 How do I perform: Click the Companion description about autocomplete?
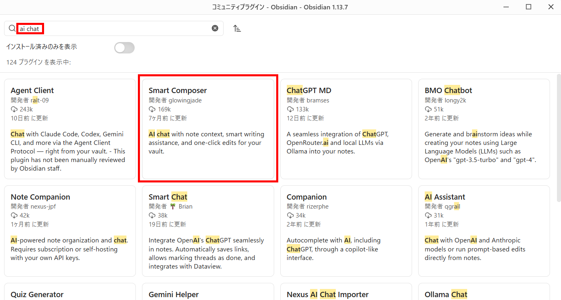[334, 249]
